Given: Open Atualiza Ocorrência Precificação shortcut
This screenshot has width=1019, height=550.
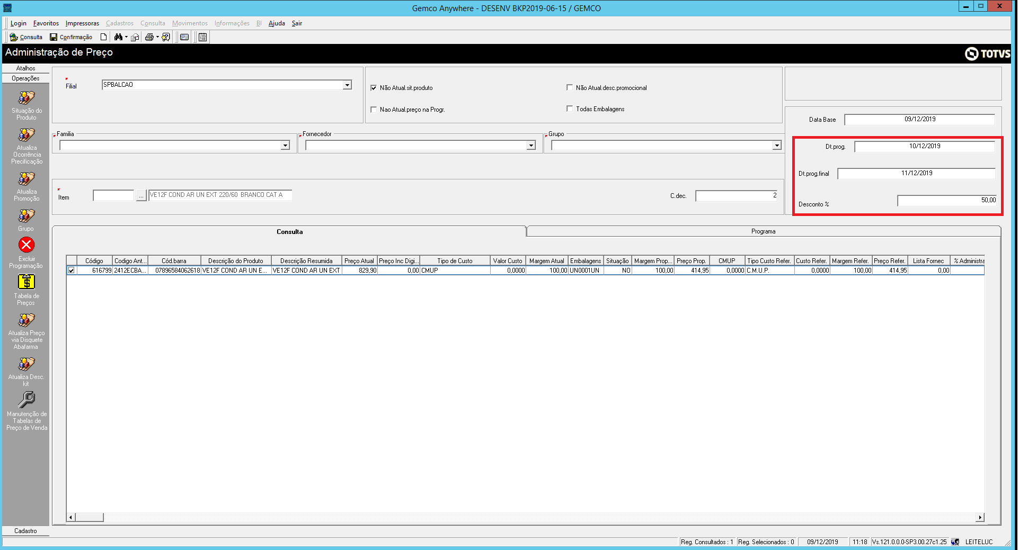Looking at the screenshot, I should (26, 146).
